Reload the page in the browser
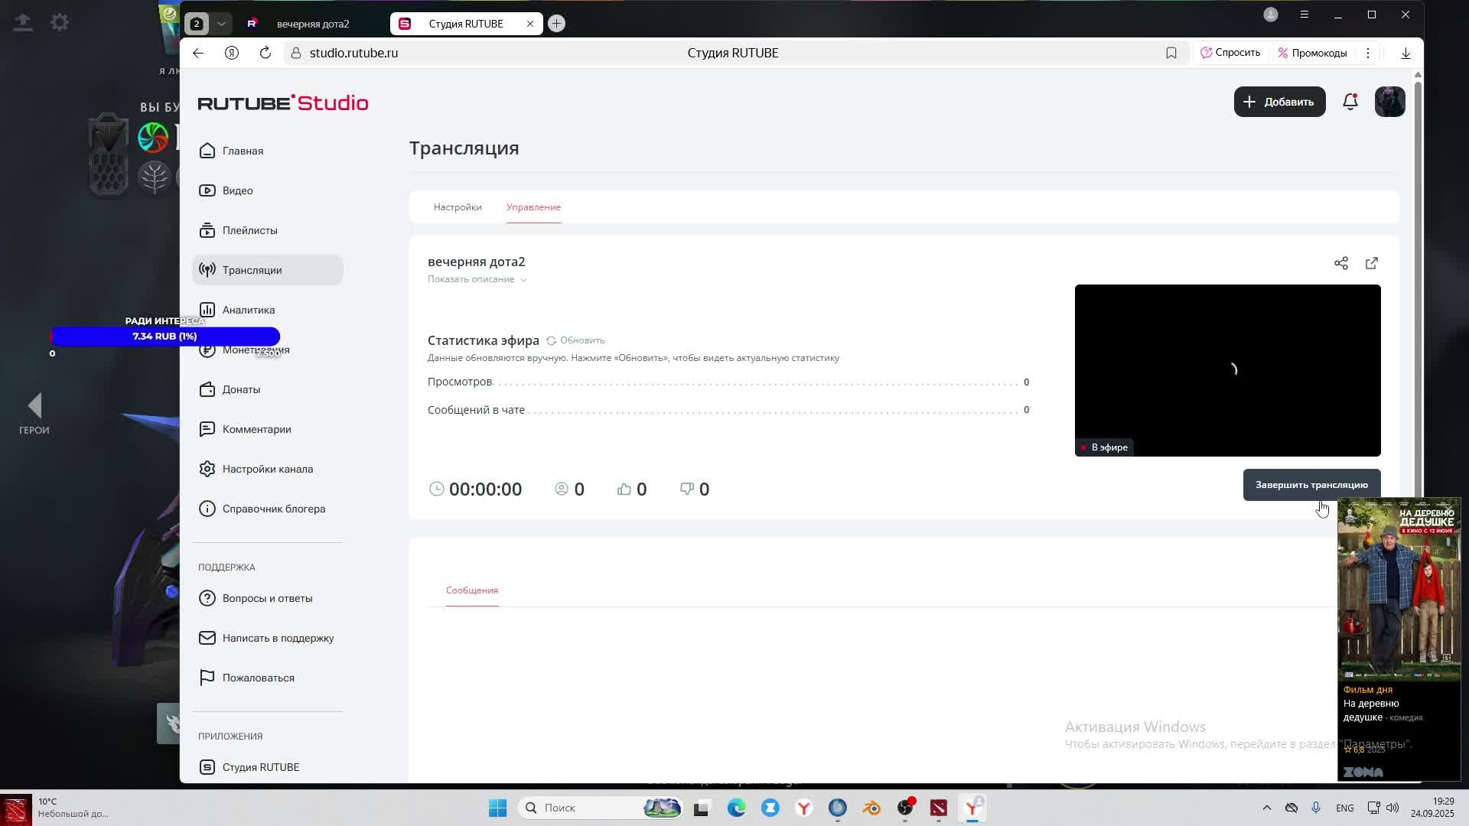 (x=265, y=53)
